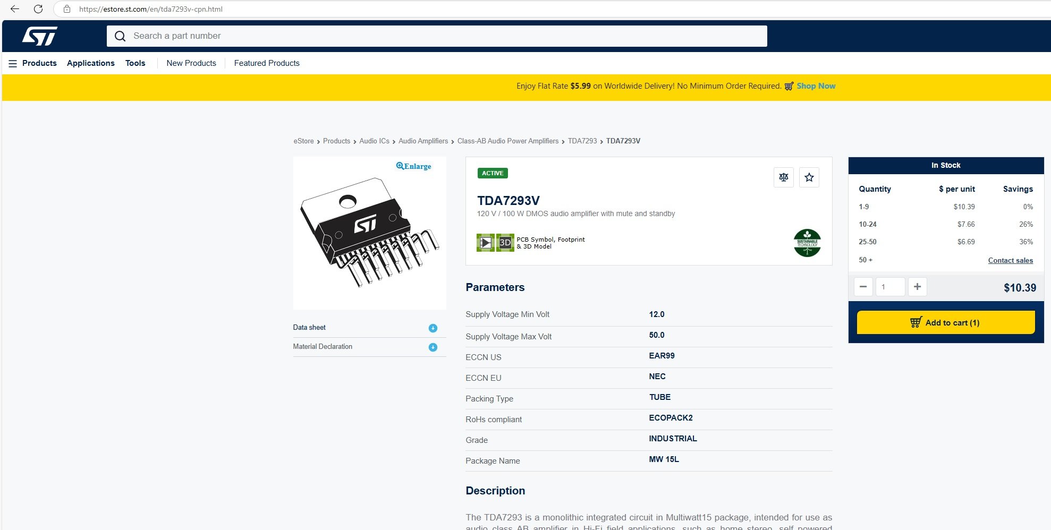Download the Data sheet arrow icon
Viewport: 1051px width, 530px height.
[433, 328]
